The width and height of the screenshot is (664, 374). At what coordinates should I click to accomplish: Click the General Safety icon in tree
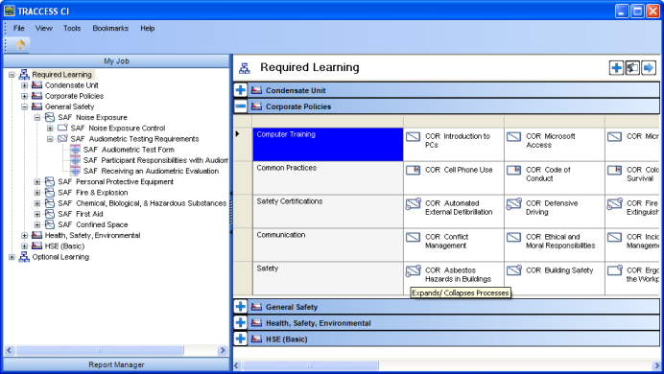36,106
